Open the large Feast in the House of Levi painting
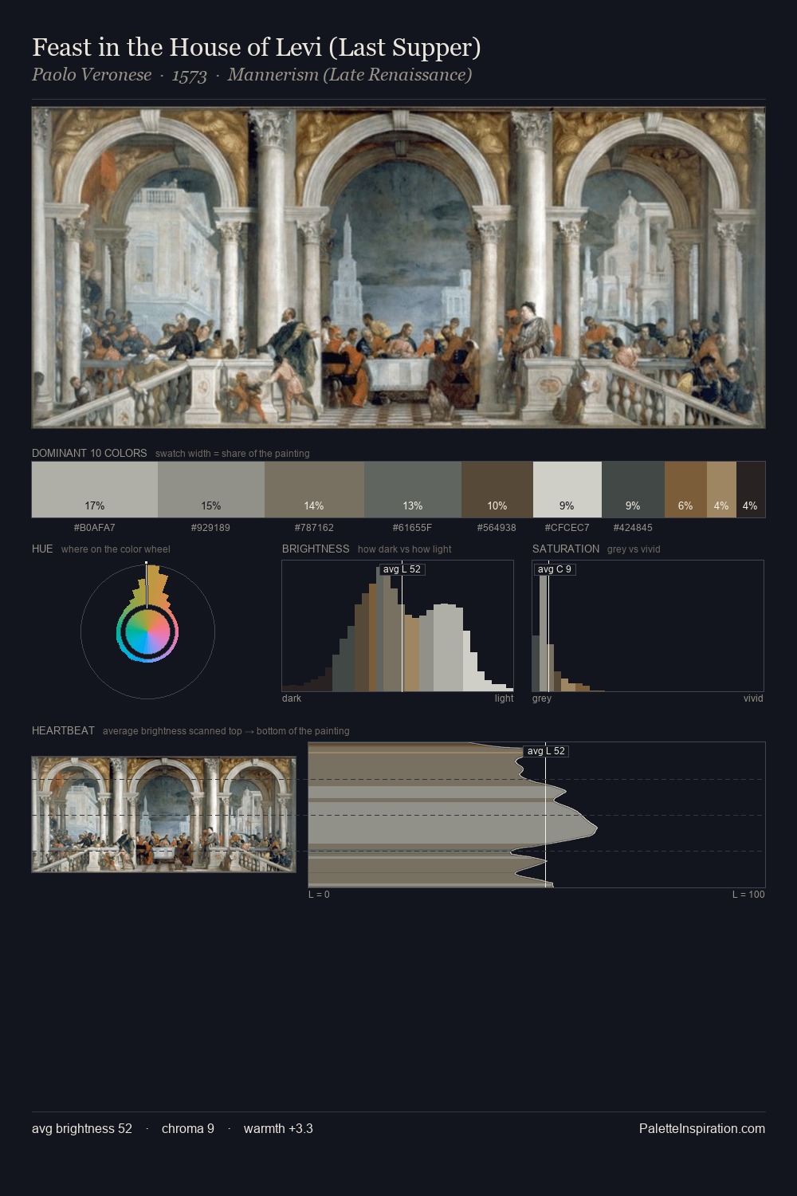Image resolution: width=797 pixels, height=1196 pixels. pos(398,268)
